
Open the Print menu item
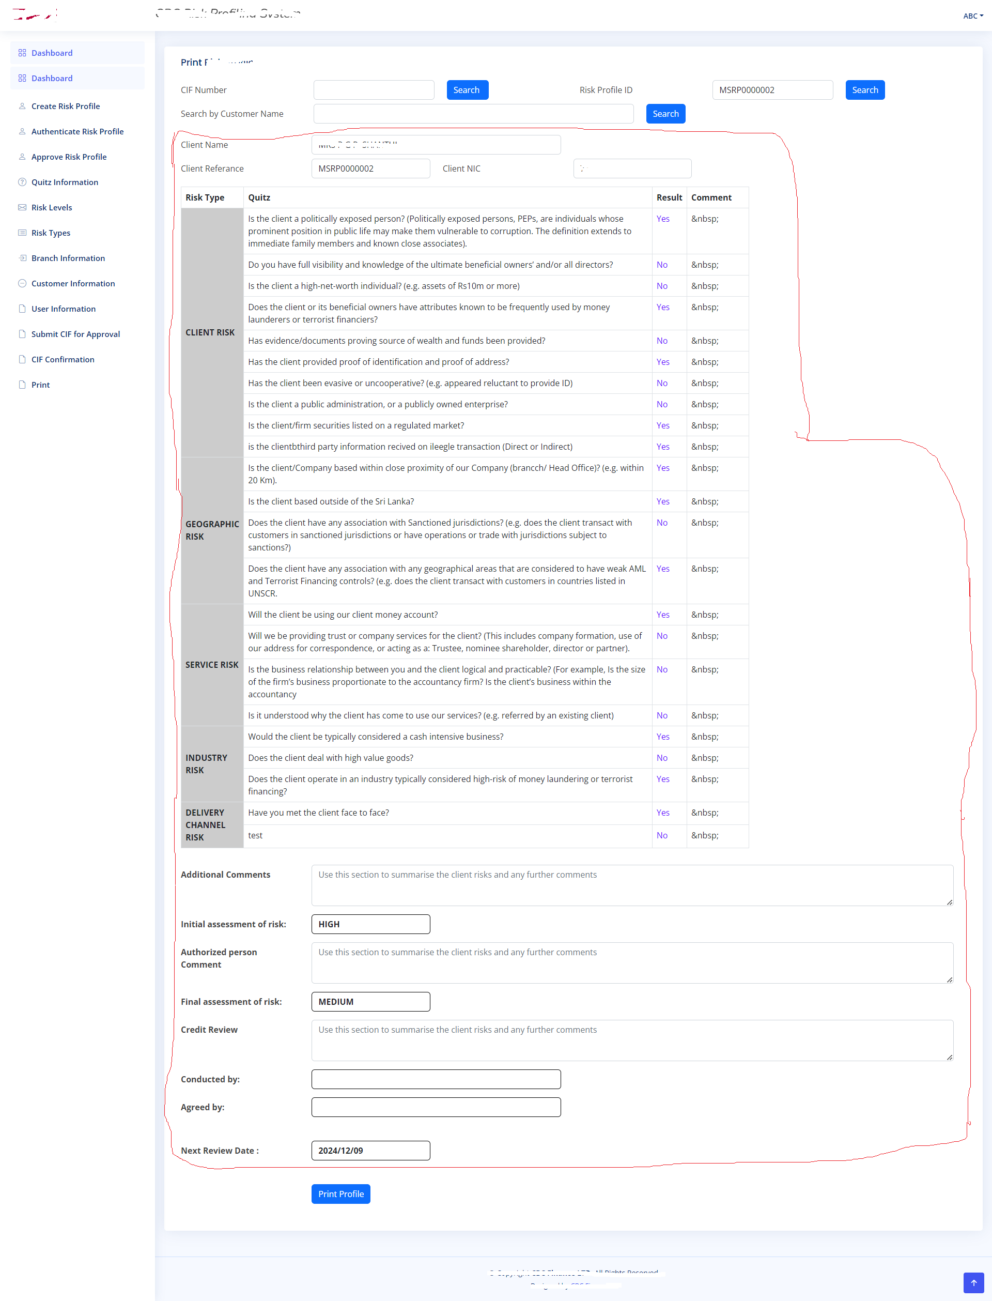[x=78, y=385]
